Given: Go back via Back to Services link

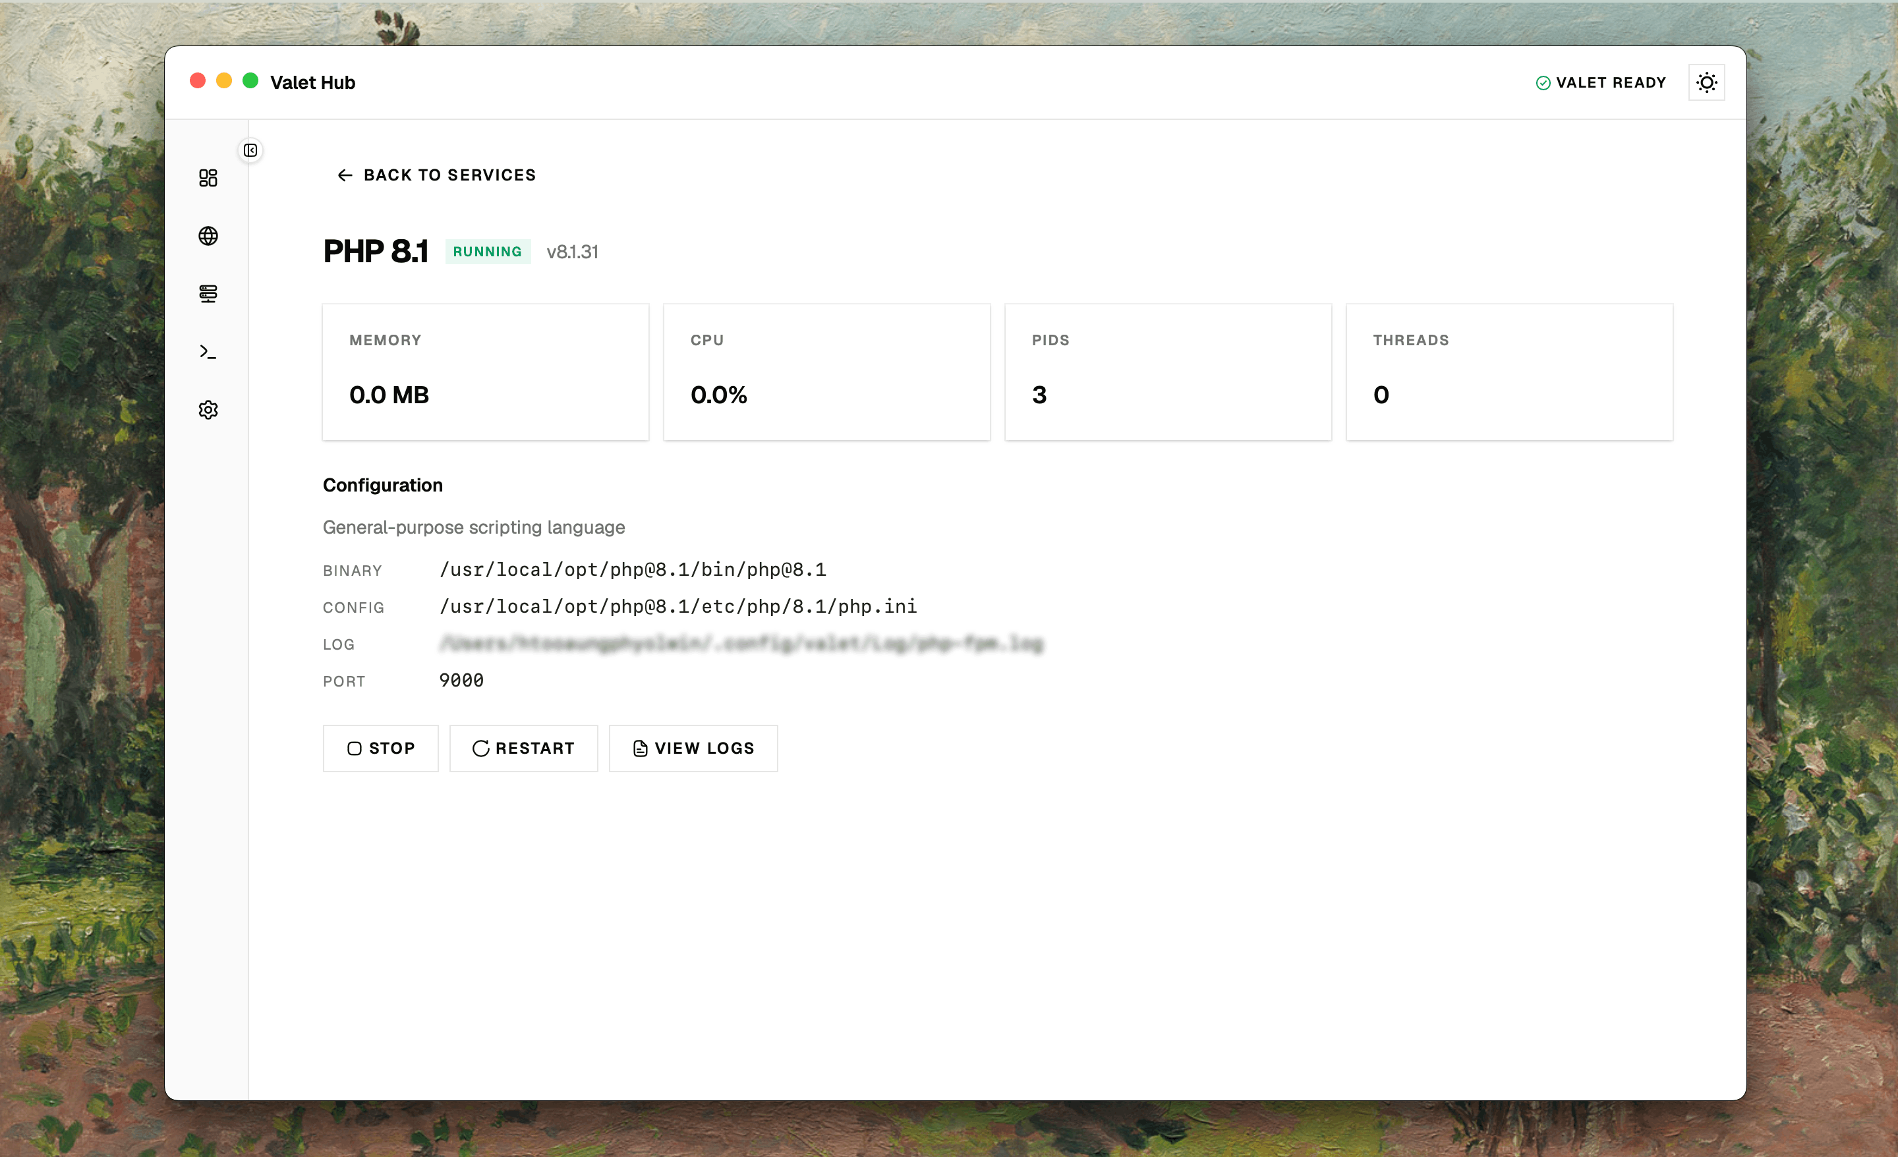Looking at the screenshot, I should (436, 175).
